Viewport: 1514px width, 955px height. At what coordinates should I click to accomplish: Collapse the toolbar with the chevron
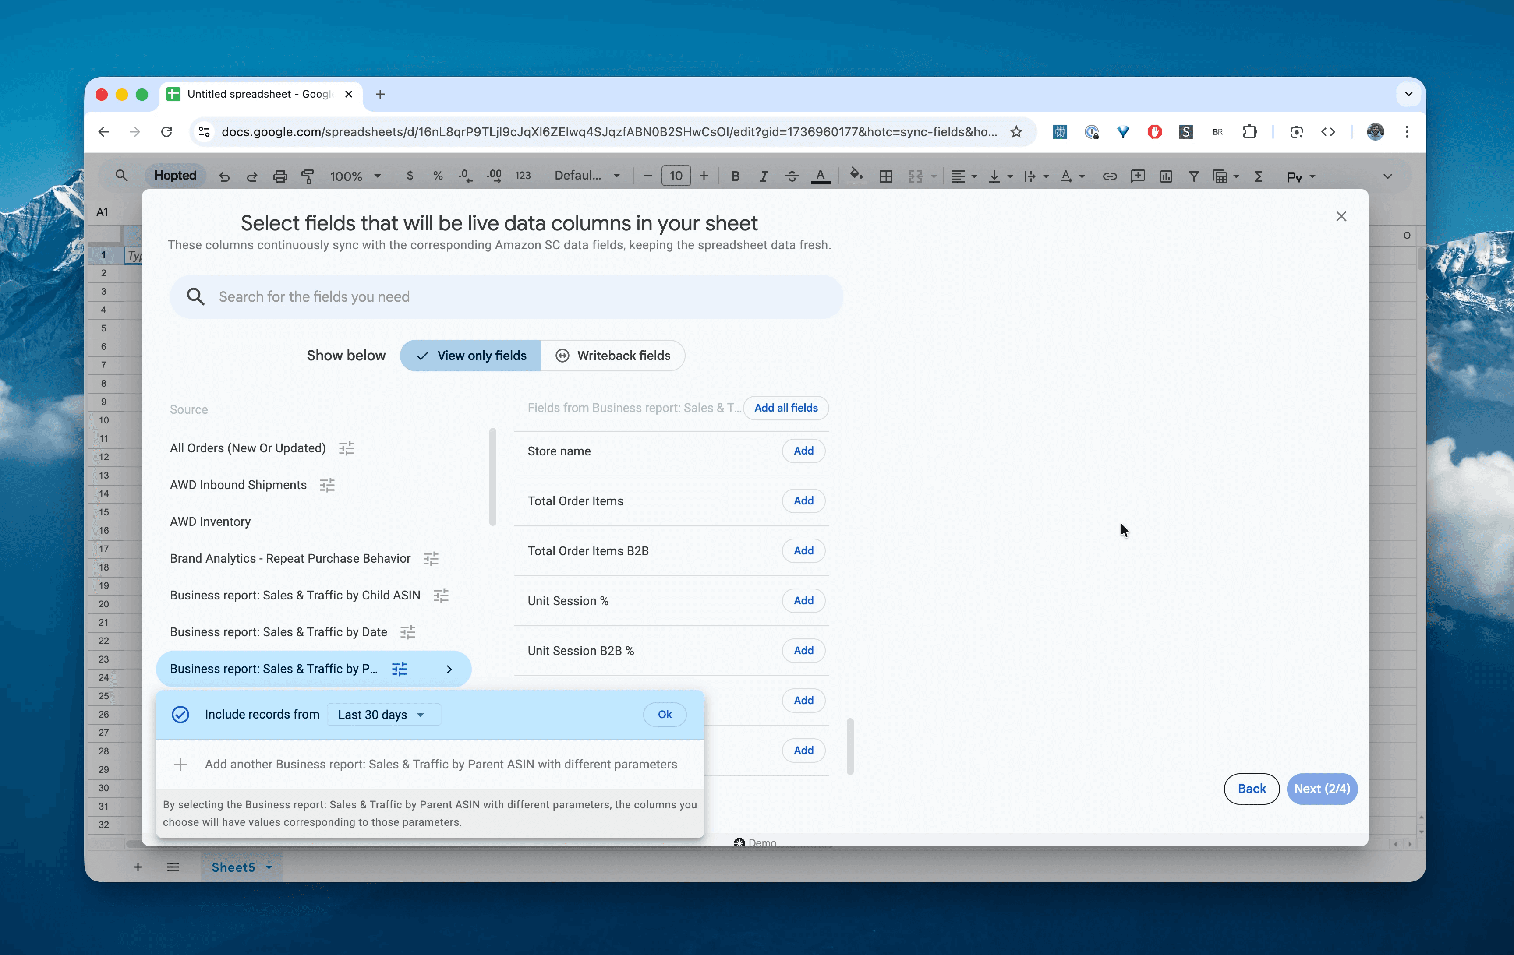[1387, 176]
